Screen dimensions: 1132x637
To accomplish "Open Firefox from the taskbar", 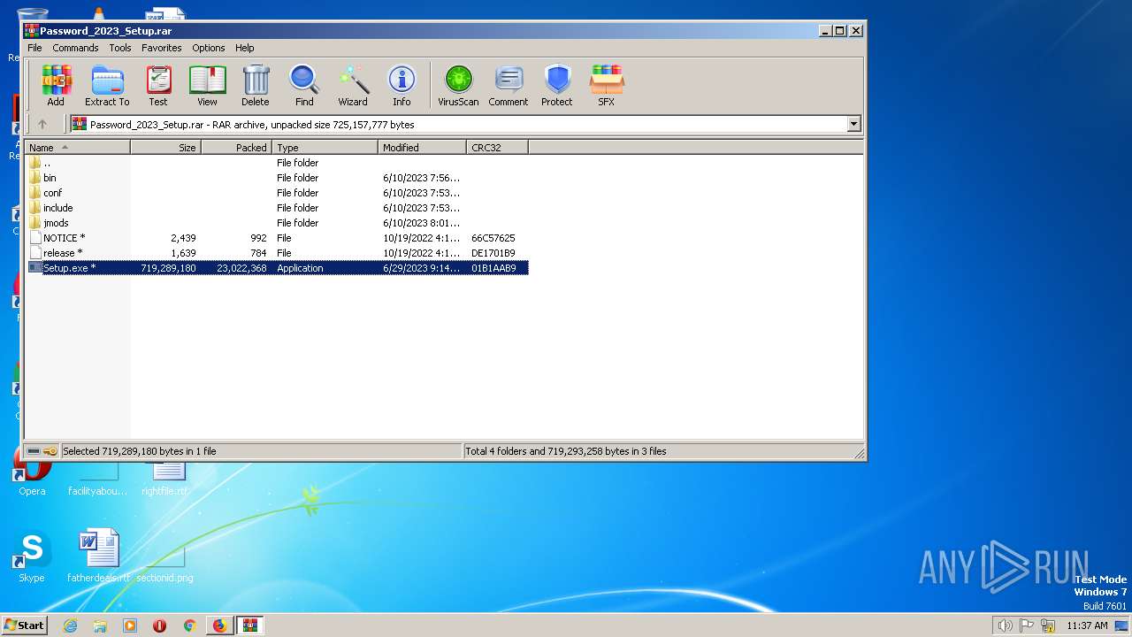I will pyautogui.click(x=219, y=625).
